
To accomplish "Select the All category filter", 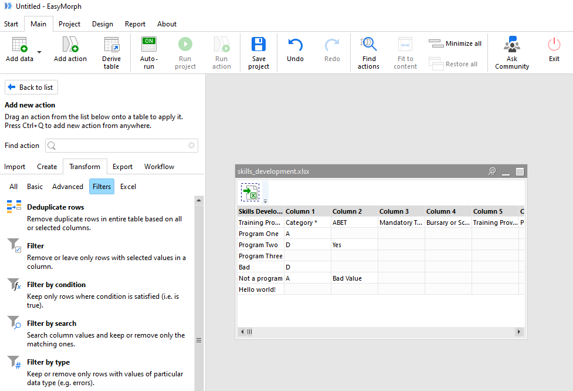I will pos(13,187).
